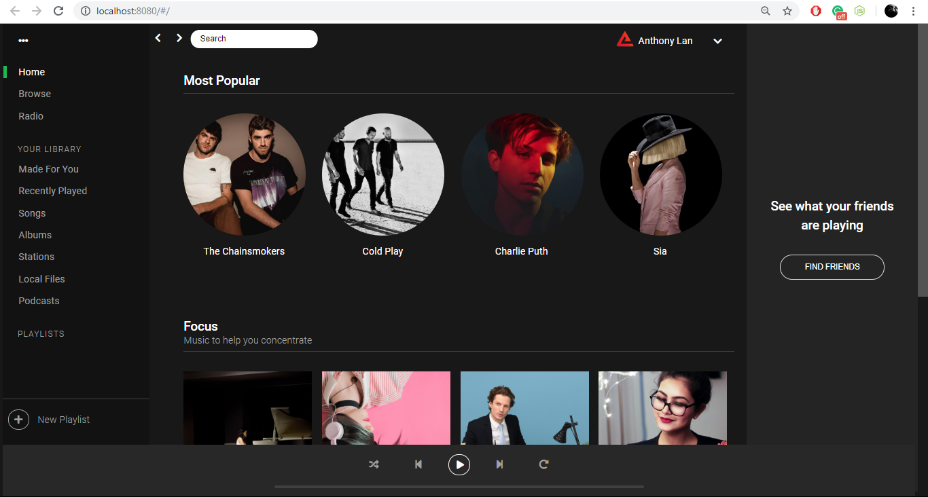Click Chrome's forward arrow
This screenshot has height=497, width=928.
coord(37,11)
